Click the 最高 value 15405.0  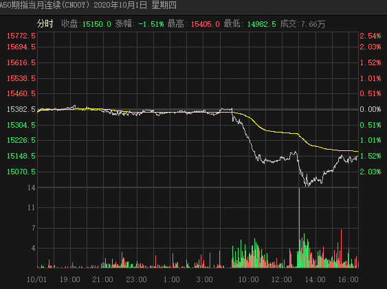(205, 24)
